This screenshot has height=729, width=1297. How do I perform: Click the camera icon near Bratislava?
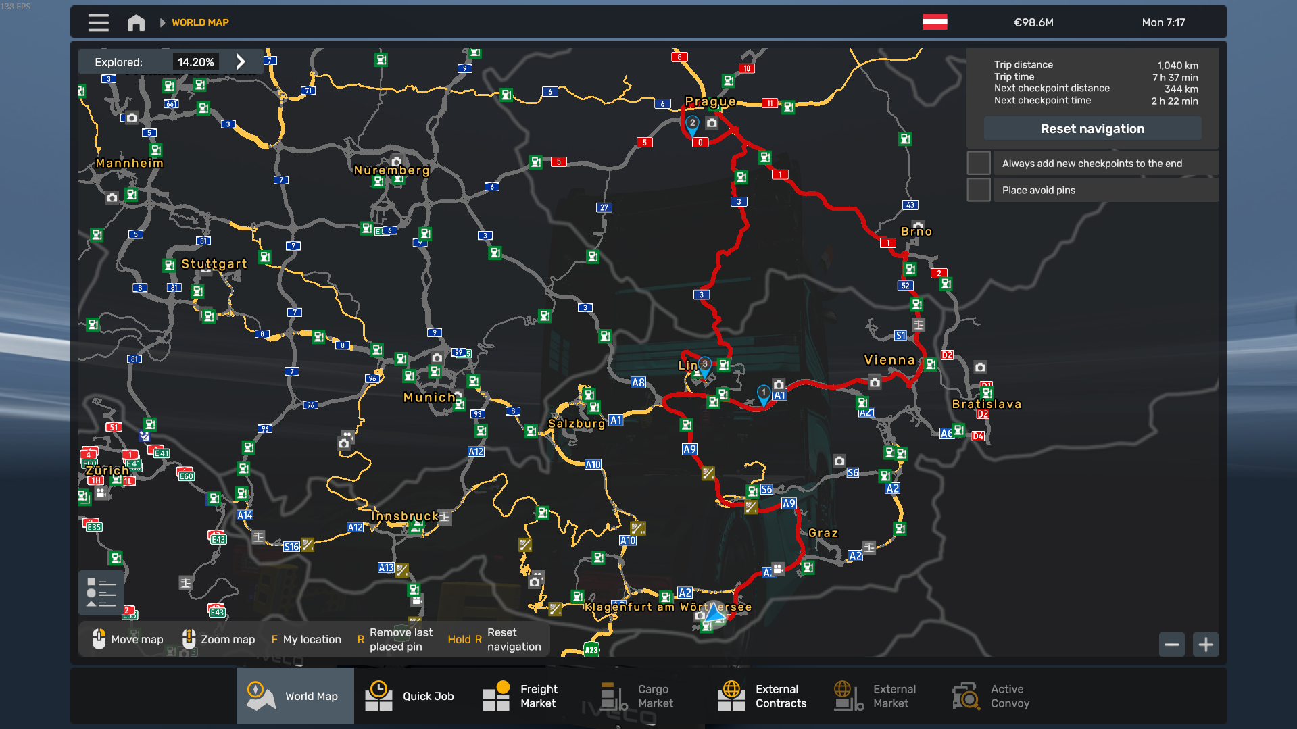coord(980,367)
